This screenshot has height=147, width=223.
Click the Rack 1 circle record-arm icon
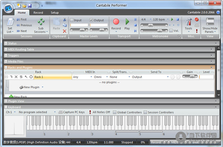click(31, 77)
